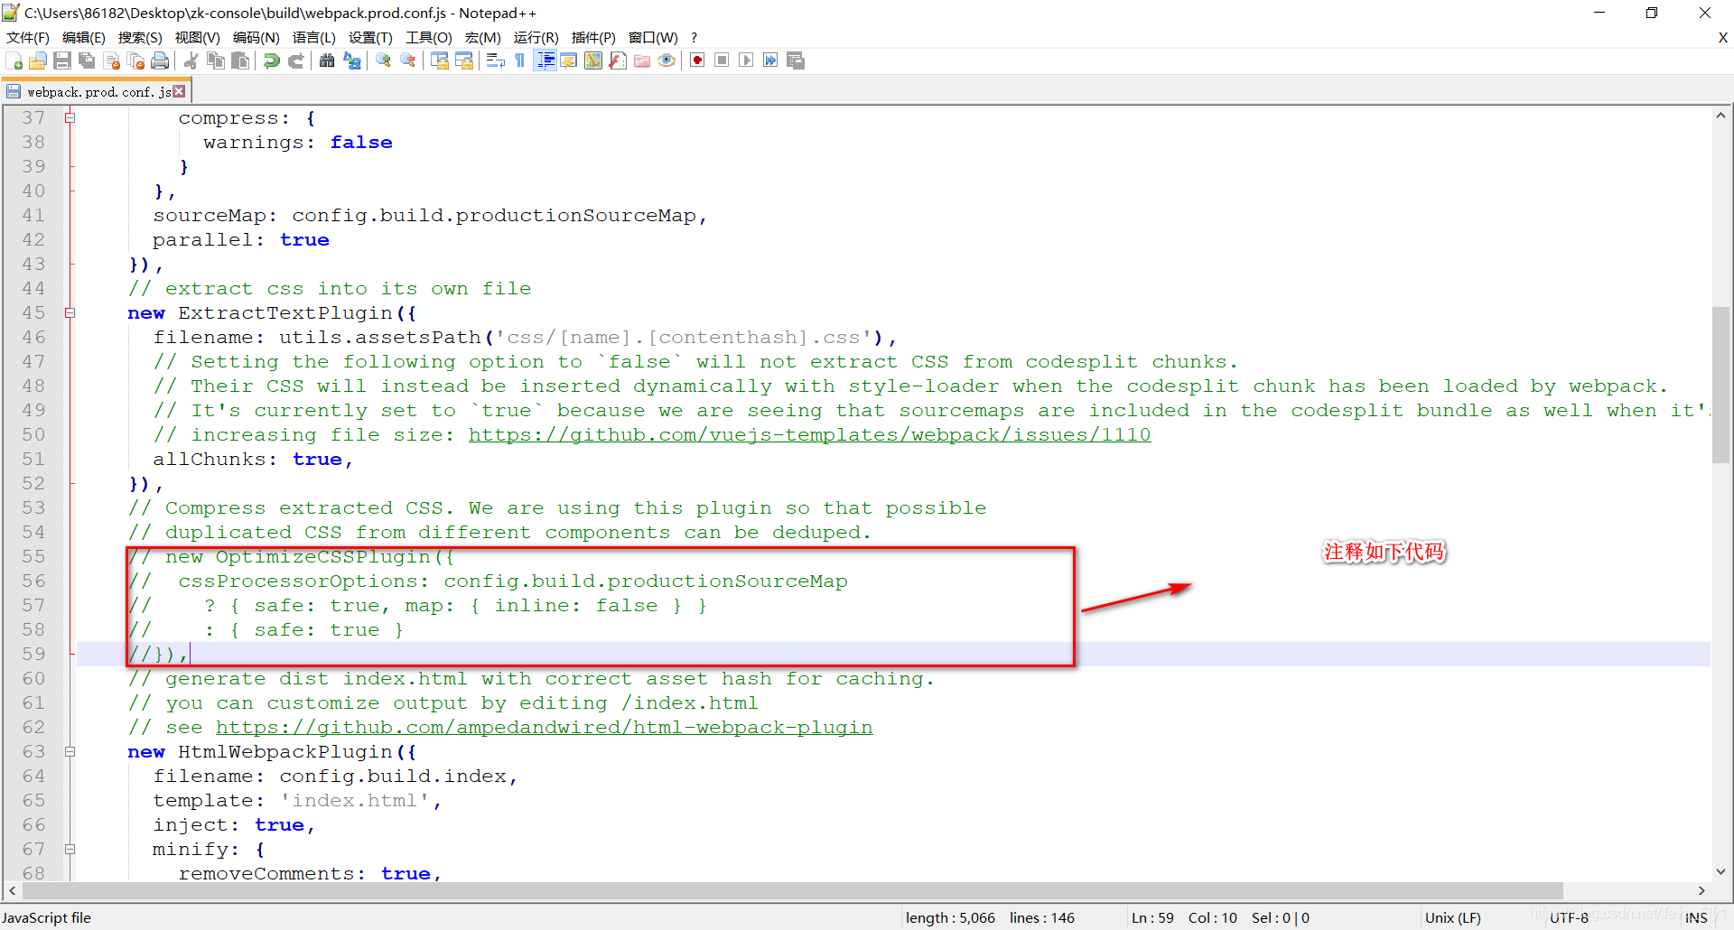The height and width of the screenshot is (930, 1734).
Task: Collapse the ExtractTextPlugin fold at line 45
Action: click(70, 312)
